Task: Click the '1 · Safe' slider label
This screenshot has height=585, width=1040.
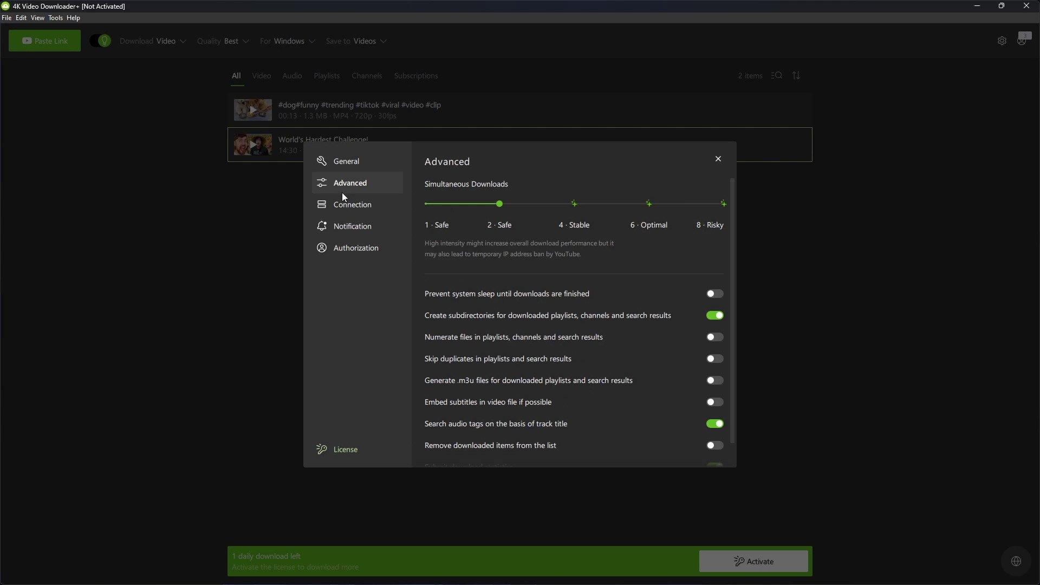Action: tap(437, 225)
